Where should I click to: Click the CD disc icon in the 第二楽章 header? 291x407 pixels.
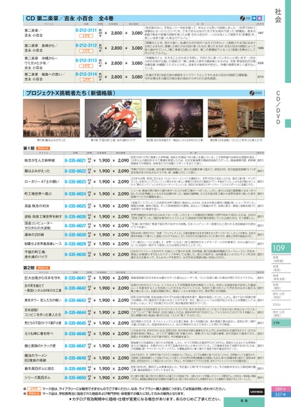(243, 18)
